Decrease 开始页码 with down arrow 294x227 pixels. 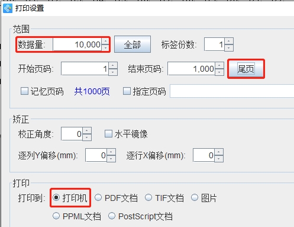113,72
